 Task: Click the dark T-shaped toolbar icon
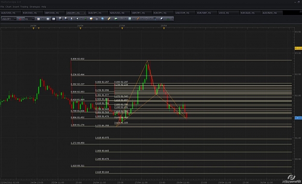[x=155, y=19]
